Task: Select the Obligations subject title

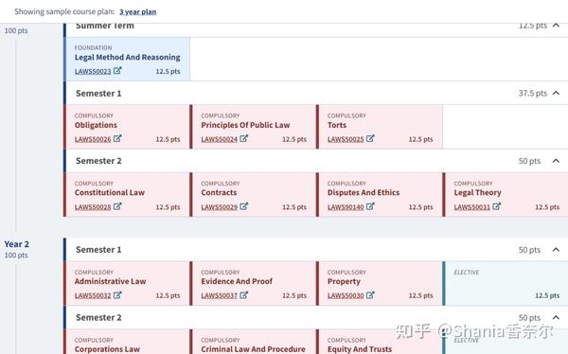Action: [96, 125]
